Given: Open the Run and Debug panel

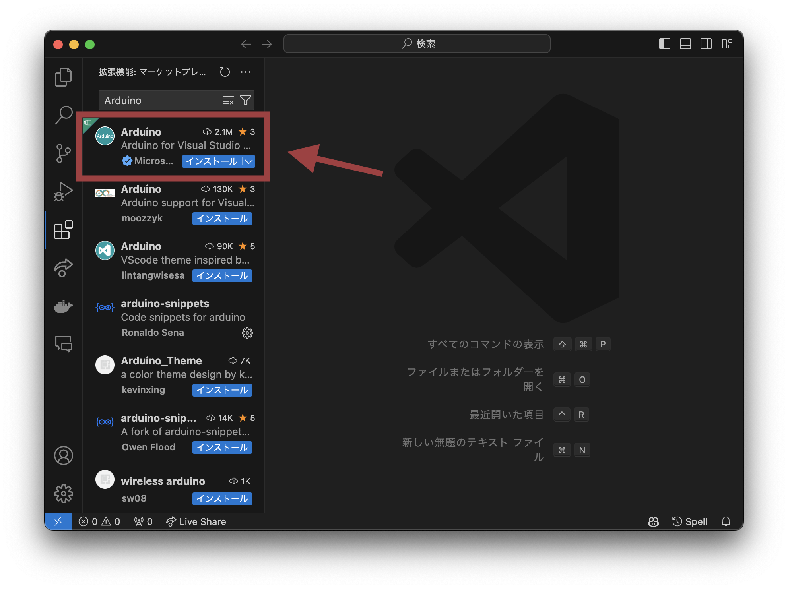Looking at the screenshot, I should 64,191.
